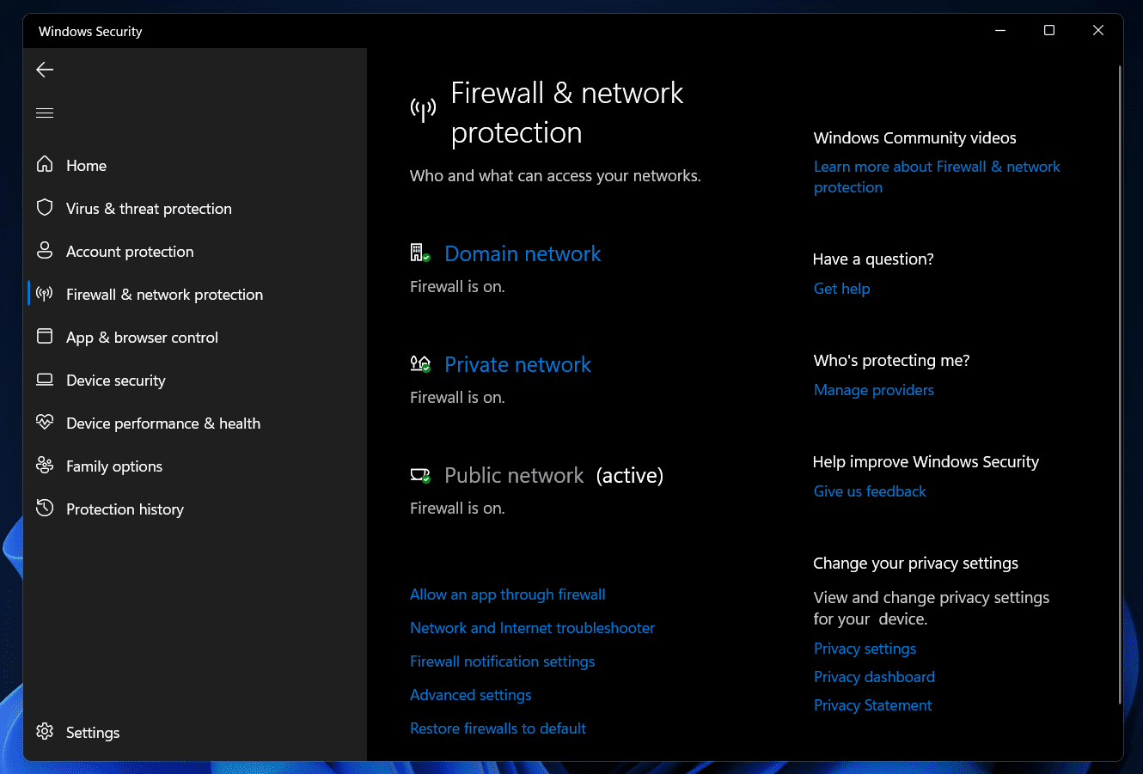Click the Home house icon
This screenshot has height=774, width=1143.
pos(45,165)
